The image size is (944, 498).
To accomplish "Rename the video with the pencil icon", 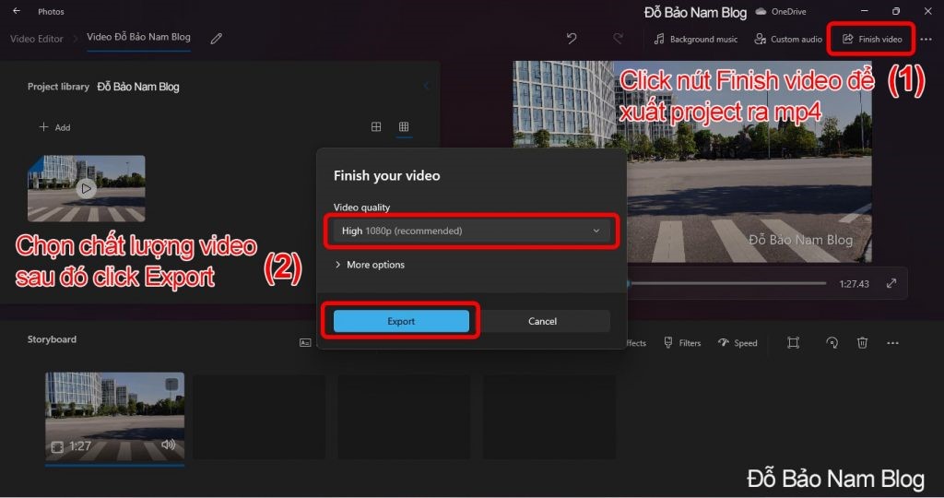I will 217,39.
